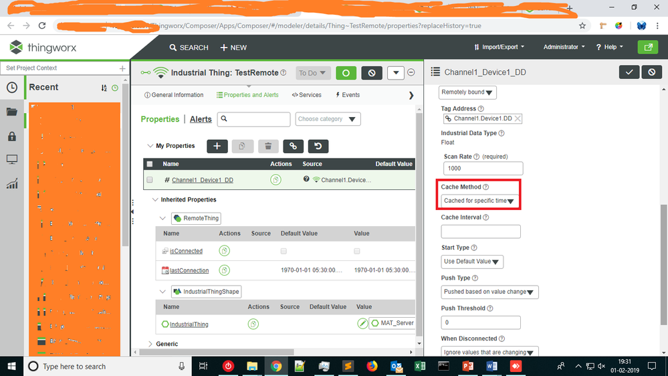Screen dimensions: 668x376
Task: Open the Alerts link
Action: [x=201, y=119]
